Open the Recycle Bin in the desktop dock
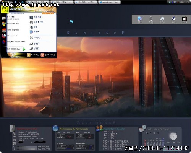191x153 pixels. tap(151, 20)
